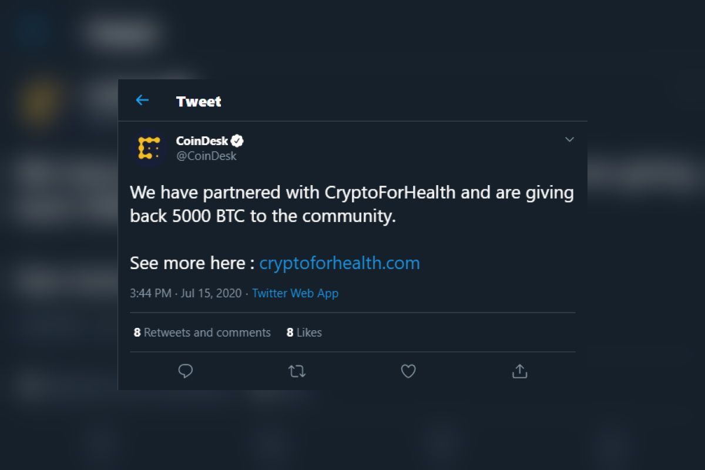Click the Twitter Web App source link

(295, 293)
